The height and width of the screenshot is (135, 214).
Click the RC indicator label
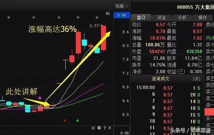click(94, 128)
